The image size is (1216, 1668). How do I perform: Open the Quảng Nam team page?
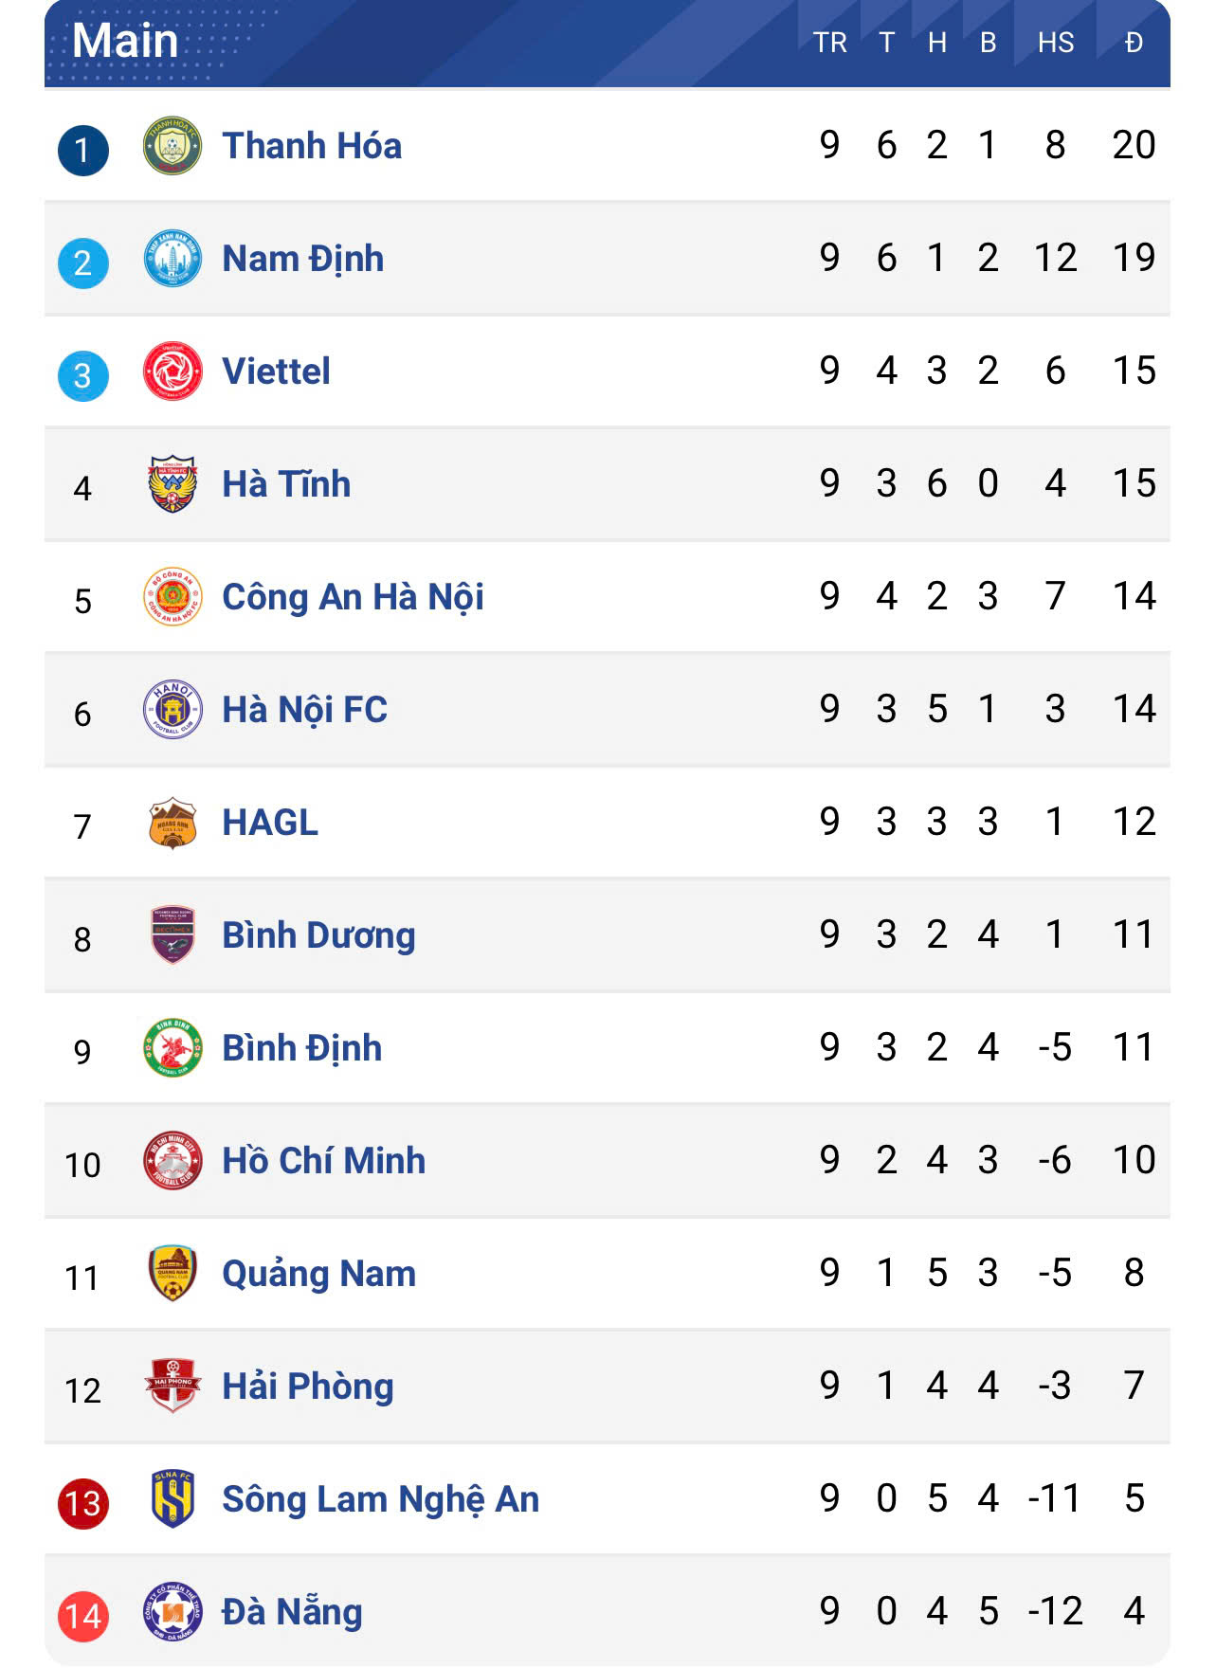point(318,1274)
